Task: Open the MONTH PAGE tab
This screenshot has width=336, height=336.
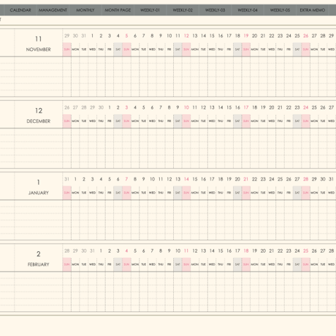Action: [x=118, y=10]
